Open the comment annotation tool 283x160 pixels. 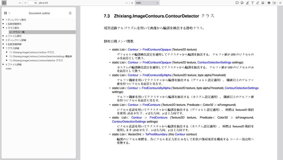237,3
